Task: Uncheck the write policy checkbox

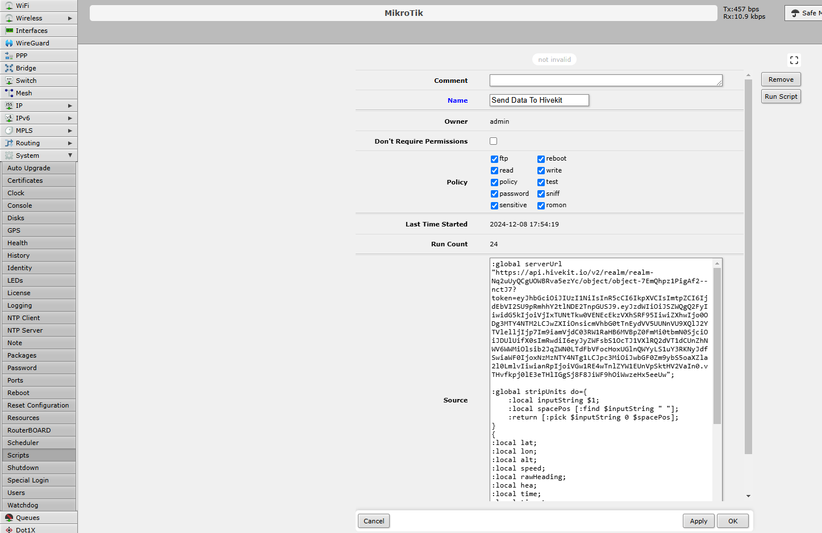Action: point(541,170)
